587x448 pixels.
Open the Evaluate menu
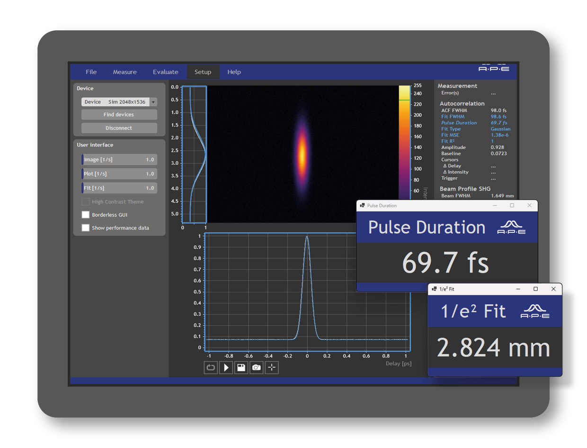click(x=165, y=72)
